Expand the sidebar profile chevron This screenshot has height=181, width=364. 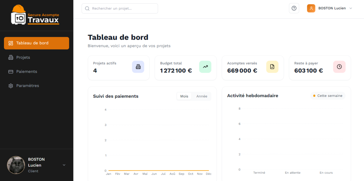64,165
